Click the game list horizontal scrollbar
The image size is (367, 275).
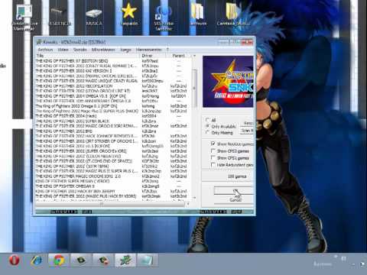pos(110,204)
